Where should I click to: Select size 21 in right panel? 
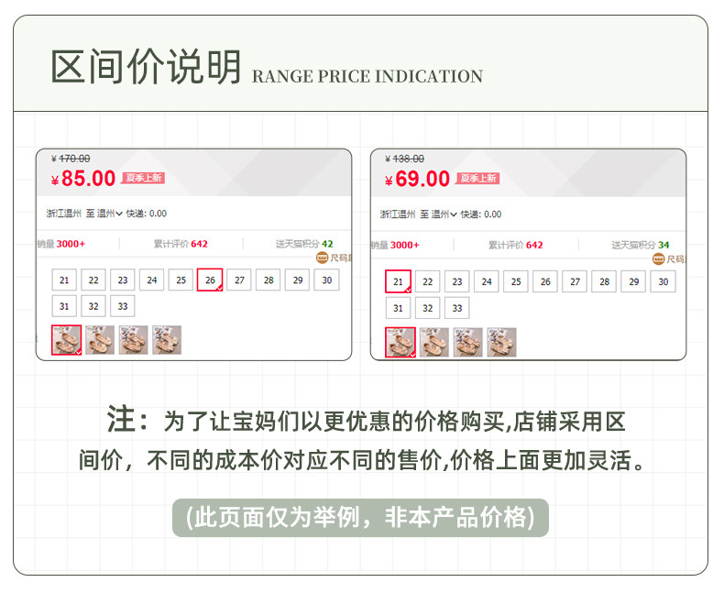(x=398, y=282)
